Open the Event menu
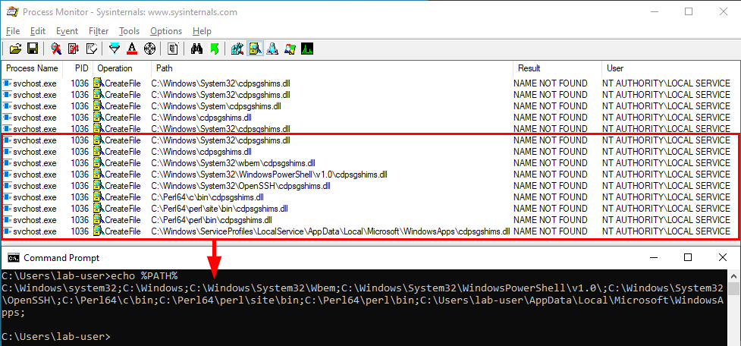 point(67,31)
